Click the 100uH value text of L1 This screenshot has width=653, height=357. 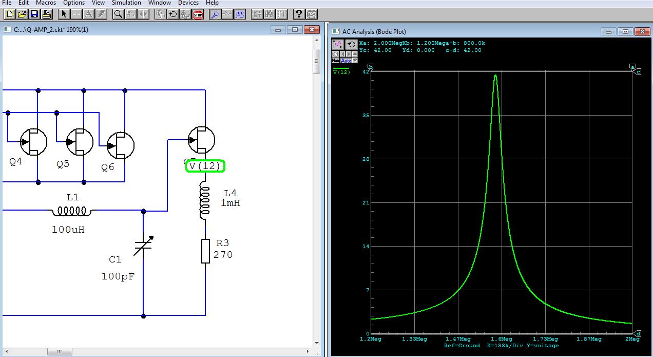[x=68, y=230]
